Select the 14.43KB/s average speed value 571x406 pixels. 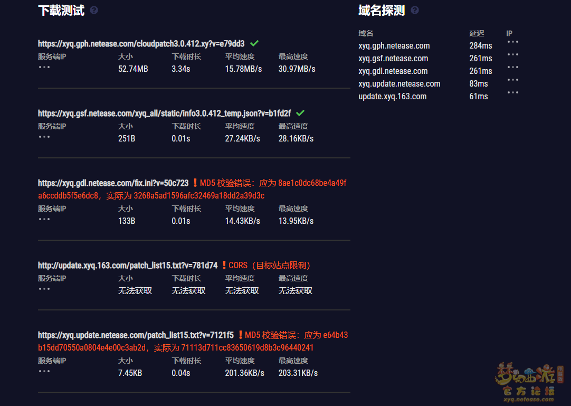pyautogui.click(x=243, y=221)
